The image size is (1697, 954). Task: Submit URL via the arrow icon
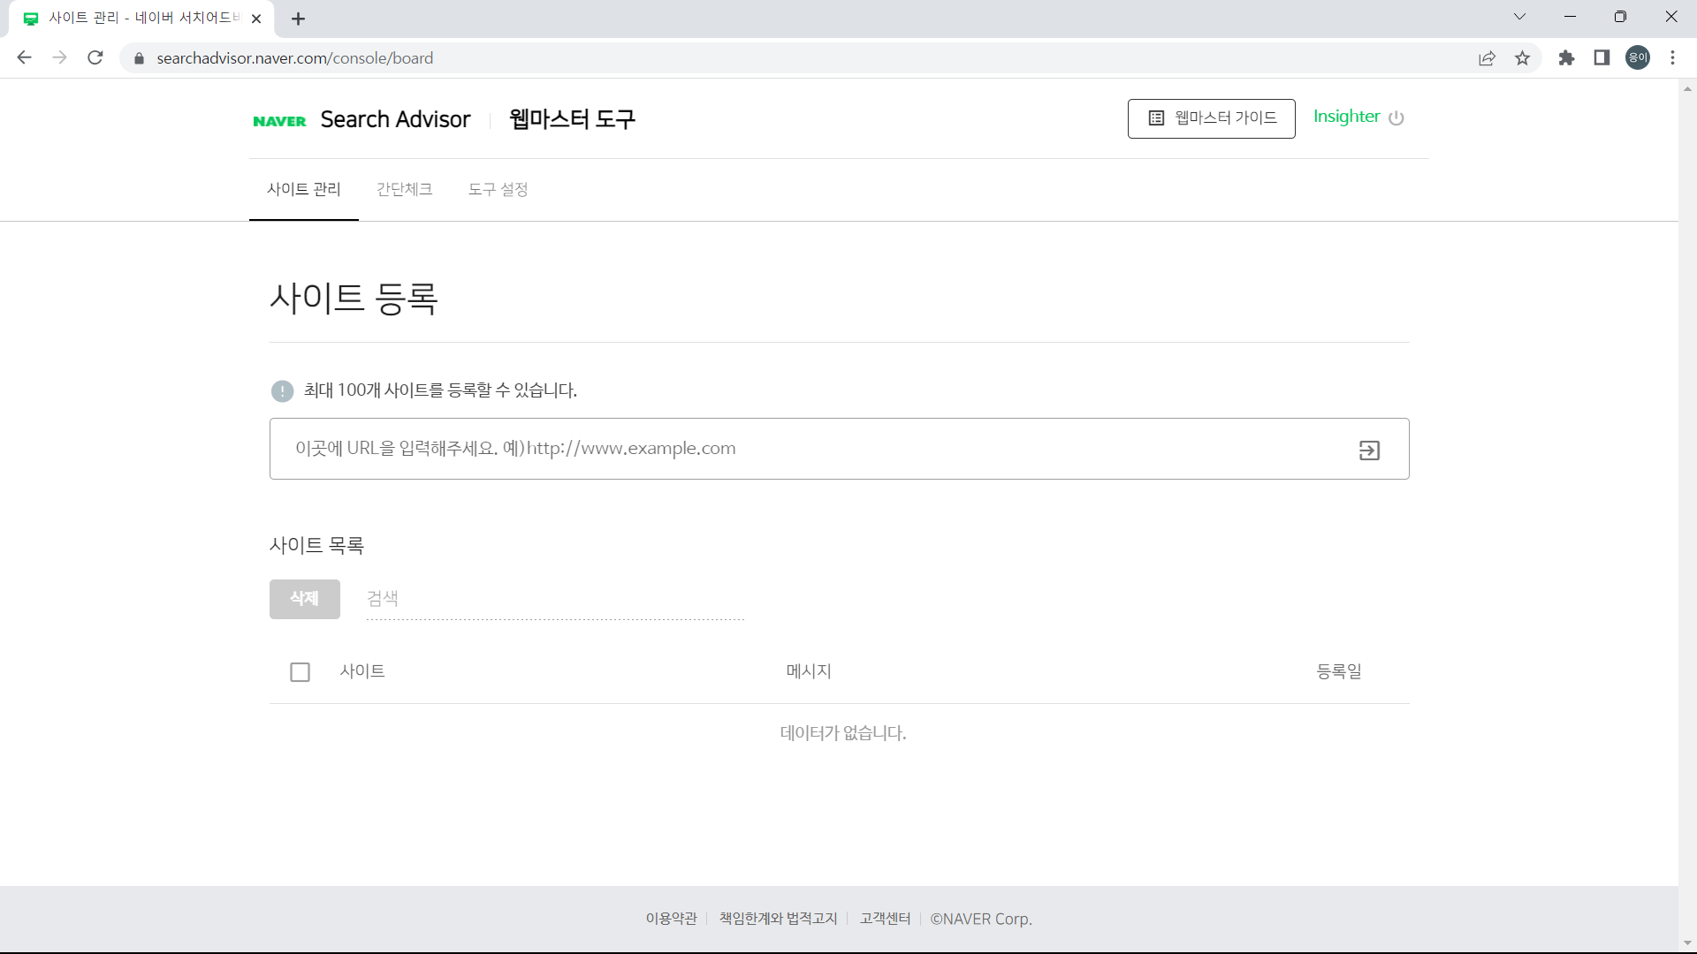coord(1369,450)
